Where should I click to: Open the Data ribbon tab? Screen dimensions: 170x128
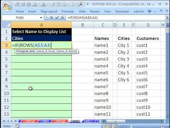click(82, 11)
